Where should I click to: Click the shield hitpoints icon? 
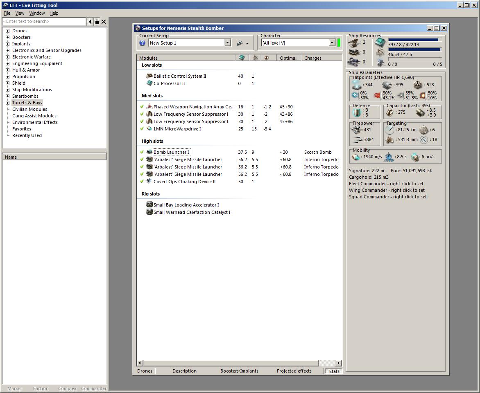(356, 85)
